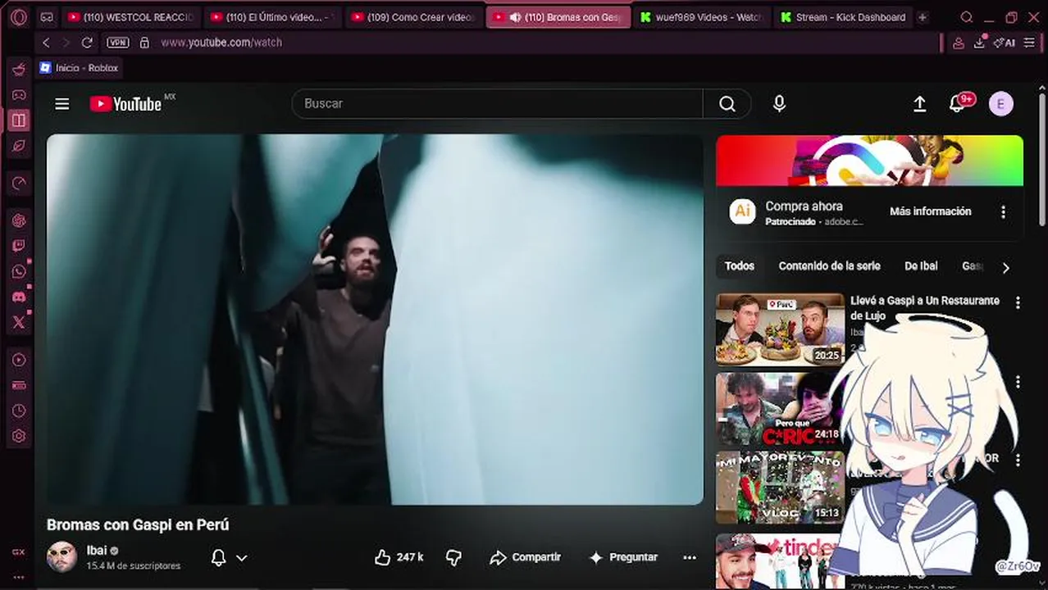
Task: Open the sidebar player icon
Action: point(18,360)
